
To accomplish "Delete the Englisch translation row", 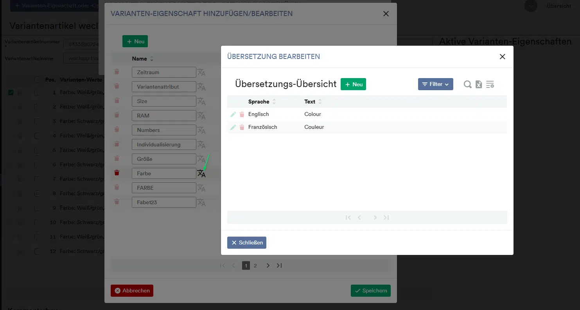I will (x=242, y=114).
